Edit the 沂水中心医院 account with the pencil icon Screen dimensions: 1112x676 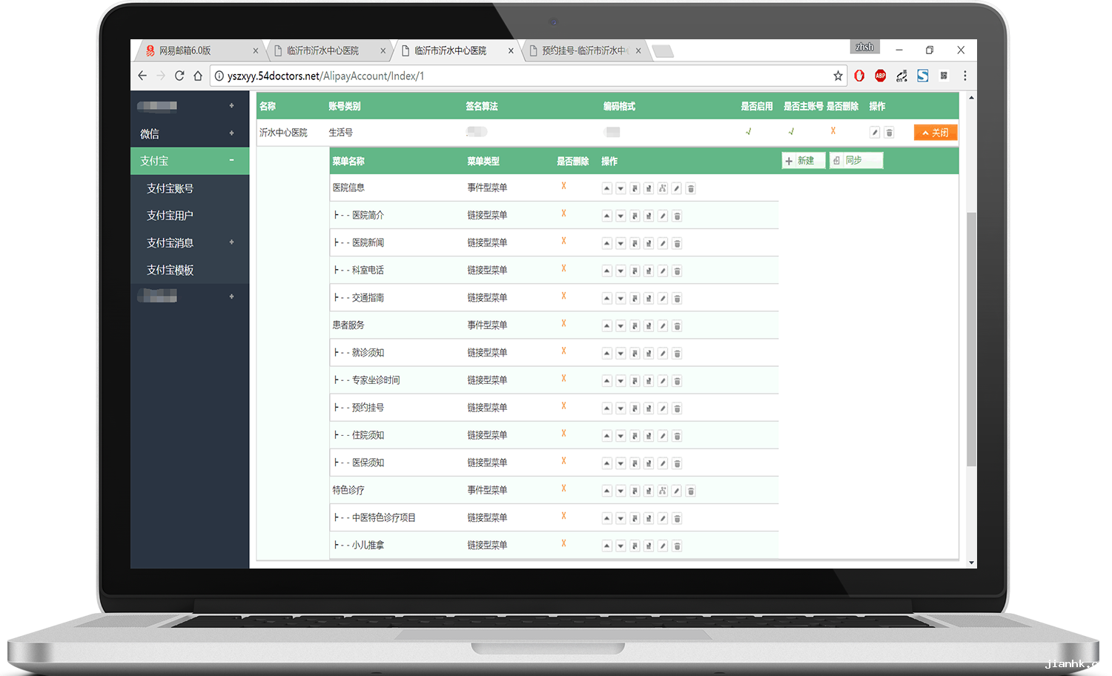[x=875, y=133]
